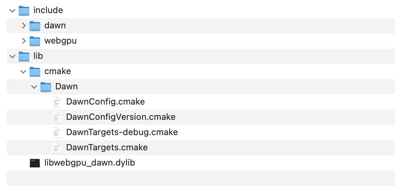
Task: Click the DawnConfig.cmake document icon
Action: click(56, 102)
